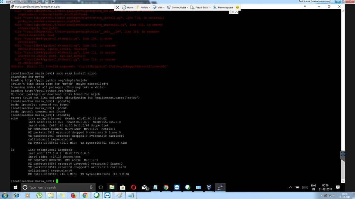Click the terminal line 'sudo easy_install mrjob'

pyautogui.click(x=76, y=73)
